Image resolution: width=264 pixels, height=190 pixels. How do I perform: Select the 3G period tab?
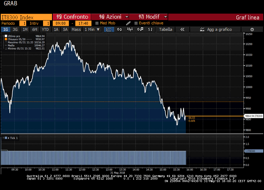pos(15,29)
